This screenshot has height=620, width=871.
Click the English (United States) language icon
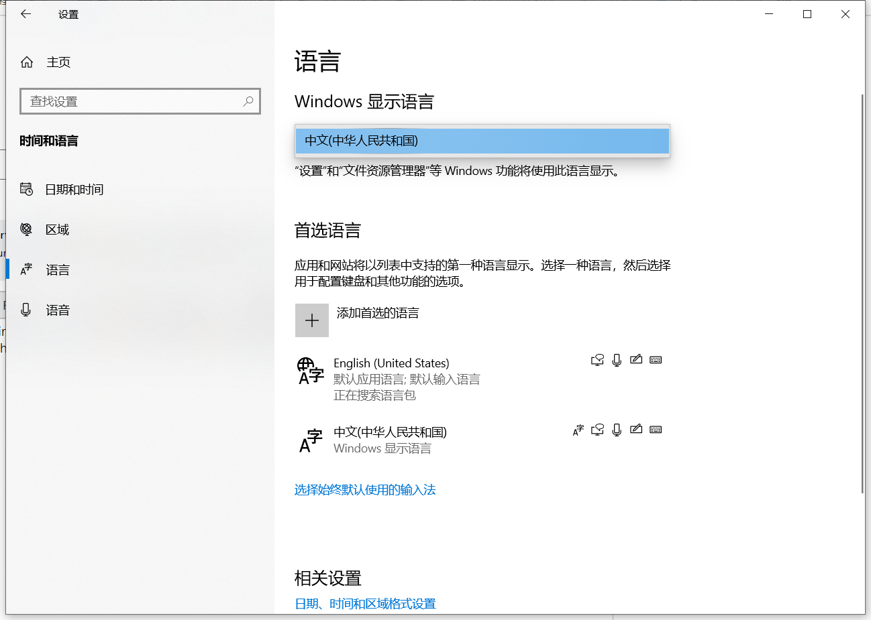click(x=310, y=371)
